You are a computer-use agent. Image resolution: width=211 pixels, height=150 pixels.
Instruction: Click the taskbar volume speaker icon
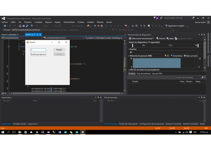click(x=187, y=132)
